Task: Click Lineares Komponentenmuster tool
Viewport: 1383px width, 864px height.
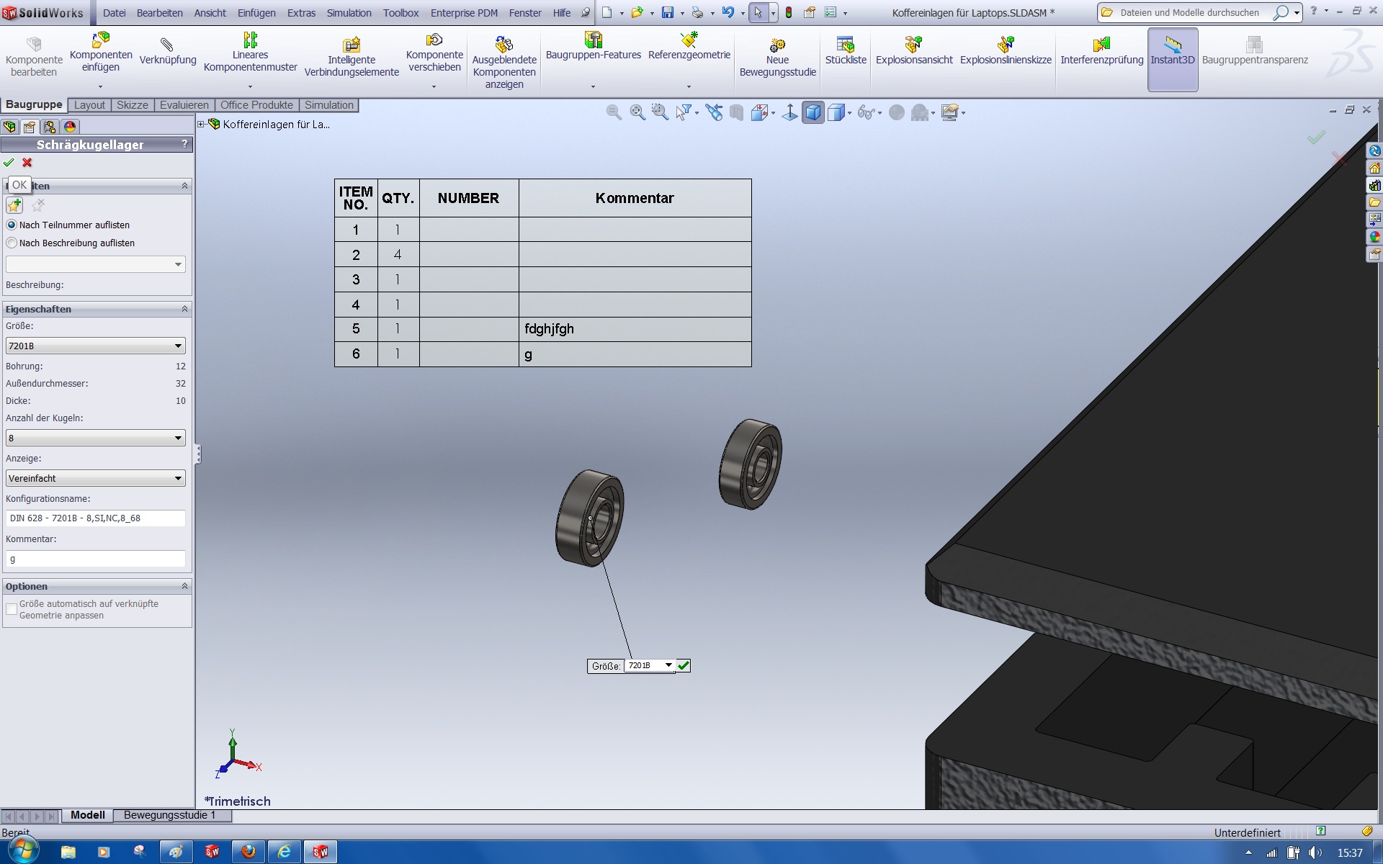Action: (x=250, y=53)
